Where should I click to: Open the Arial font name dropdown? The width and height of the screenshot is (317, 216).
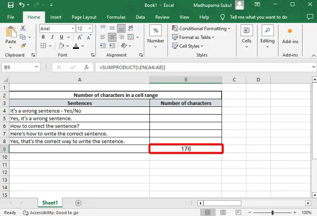click(72, 29)
